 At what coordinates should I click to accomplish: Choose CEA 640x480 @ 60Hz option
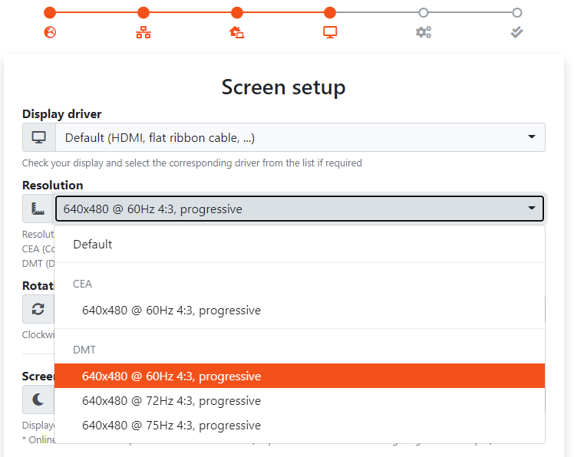click(x=299, y=311)
